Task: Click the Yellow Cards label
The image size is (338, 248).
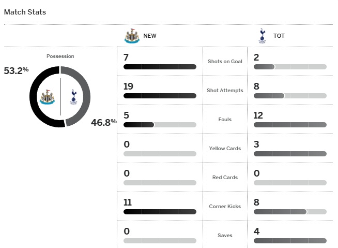Action: (x=225, y=149)
